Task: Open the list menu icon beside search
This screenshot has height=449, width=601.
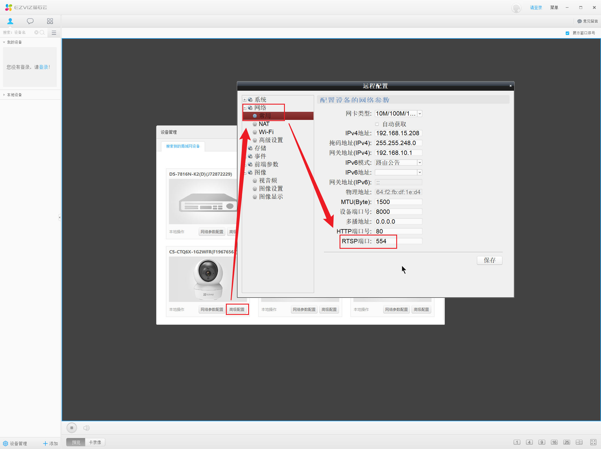Action: click(54, 33)
